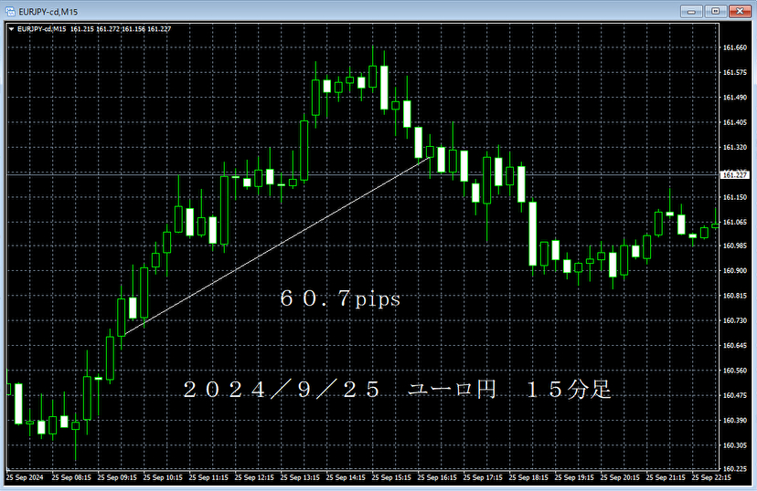Click the 161.405 price axis label

(x=735, y=122)
